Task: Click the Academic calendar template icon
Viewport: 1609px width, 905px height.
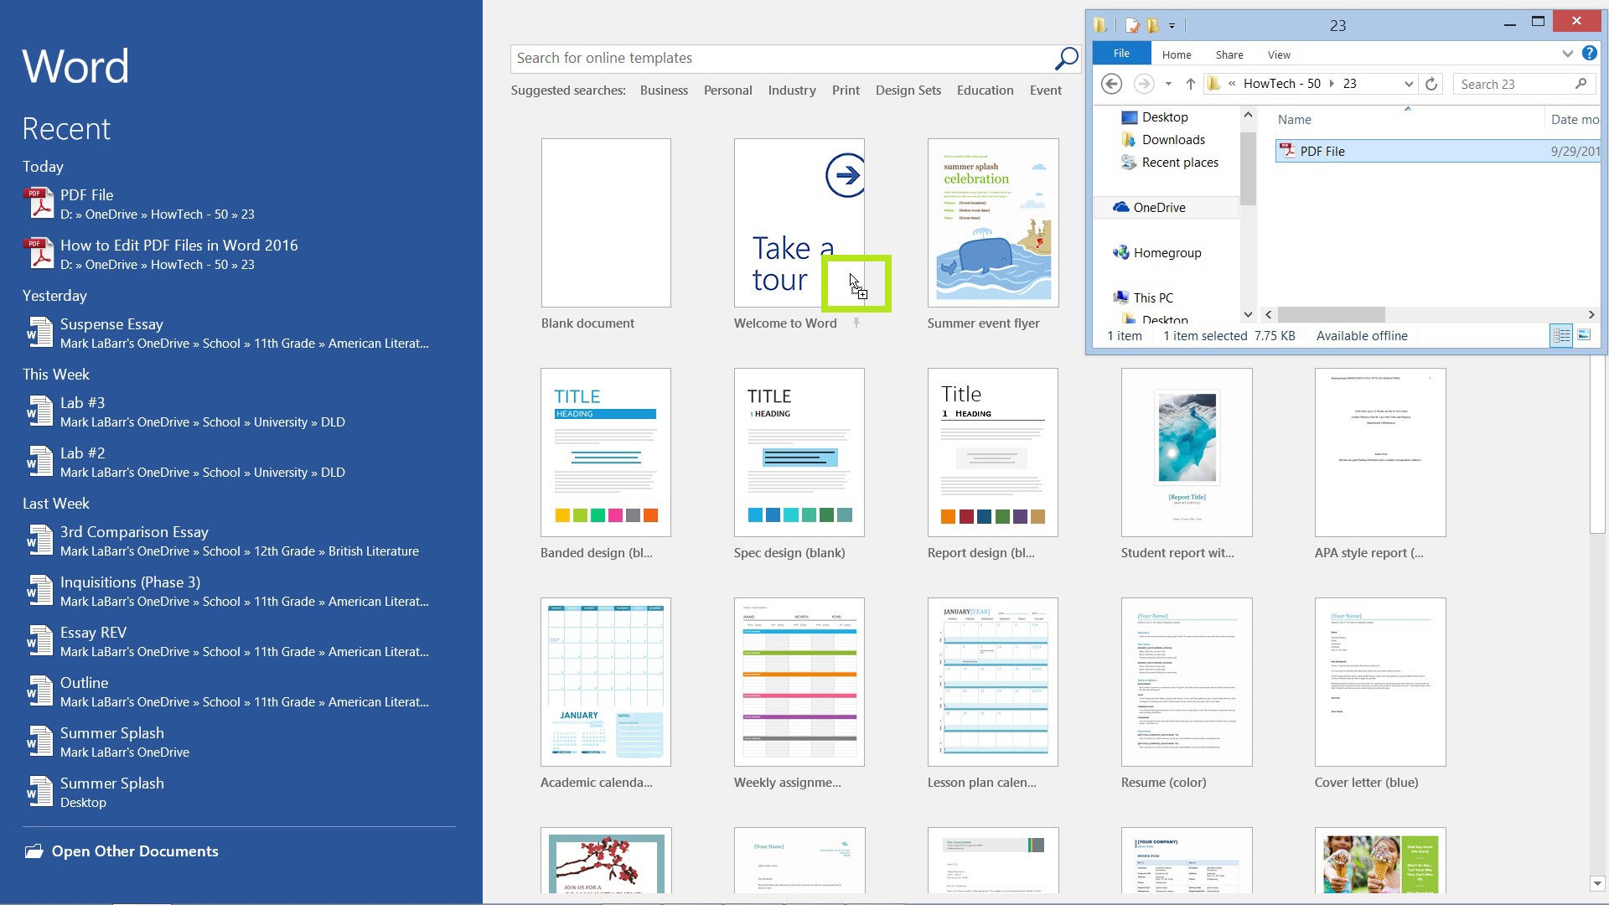Action: (x=606, y=682)
